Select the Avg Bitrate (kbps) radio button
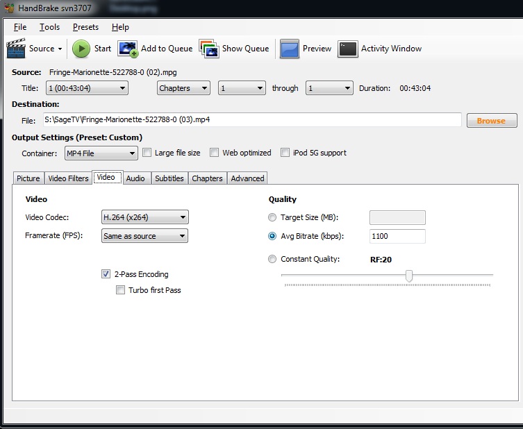Viewport: 523px width, 429px height. [272, 236]
